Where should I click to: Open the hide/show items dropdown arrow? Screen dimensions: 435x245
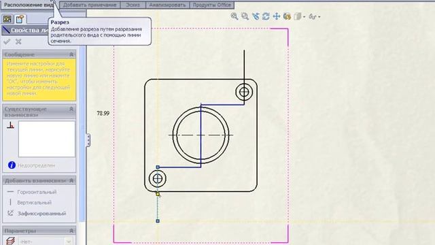(x=319, y=17)
